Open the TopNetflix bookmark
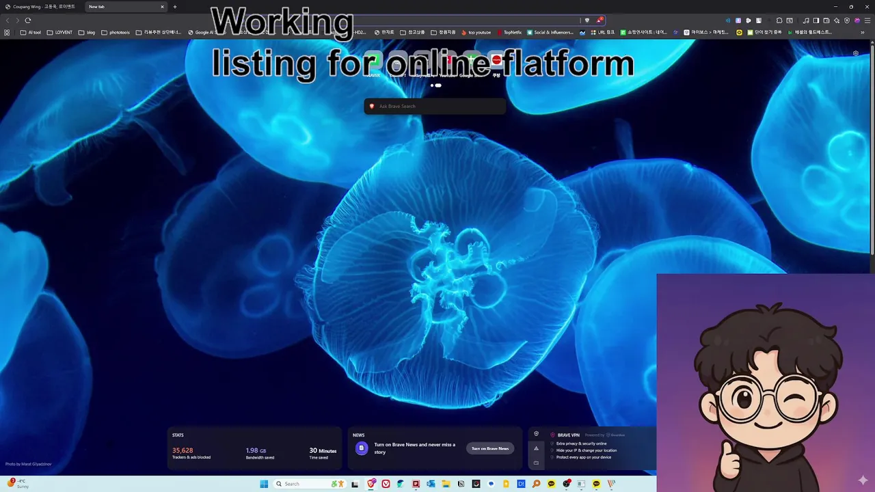875x492 pixels. pyautogui.click(x=509, y=32)
